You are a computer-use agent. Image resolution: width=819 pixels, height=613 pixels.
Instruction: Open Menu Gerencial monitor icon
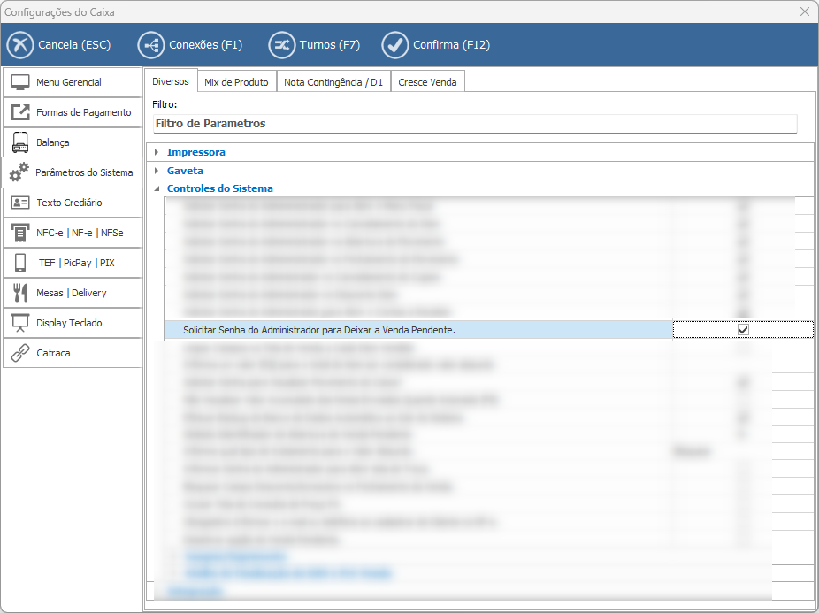tap(20, 82)
